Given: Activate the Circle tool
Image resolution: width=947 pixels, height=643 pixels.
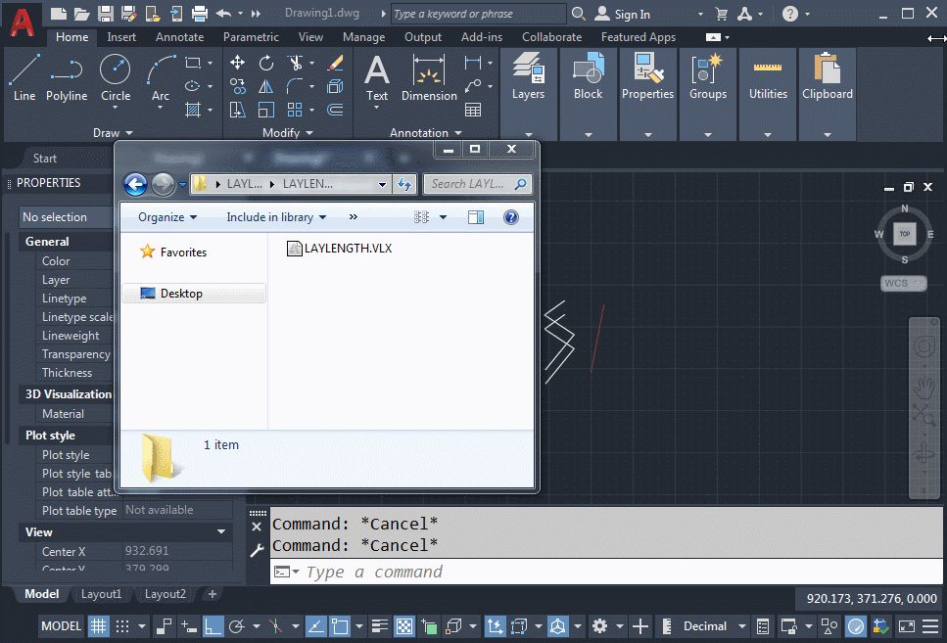Looking at the screenshot, I should click(x=116, y=78).
